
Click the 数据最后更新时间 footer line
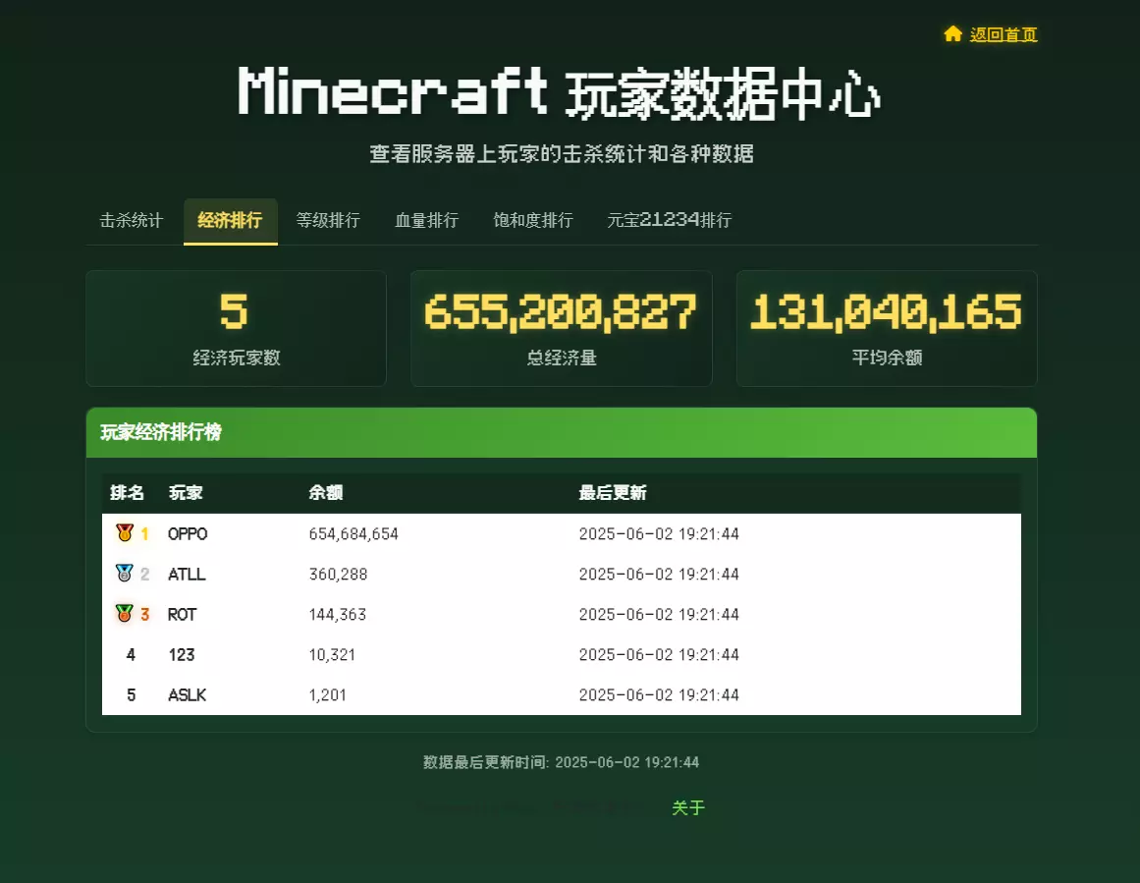click(x=561, y=762)
